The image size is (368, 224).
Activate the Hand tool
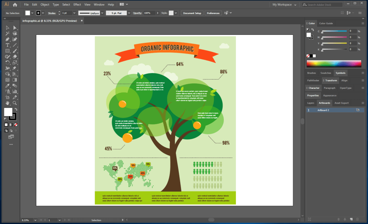7,103
